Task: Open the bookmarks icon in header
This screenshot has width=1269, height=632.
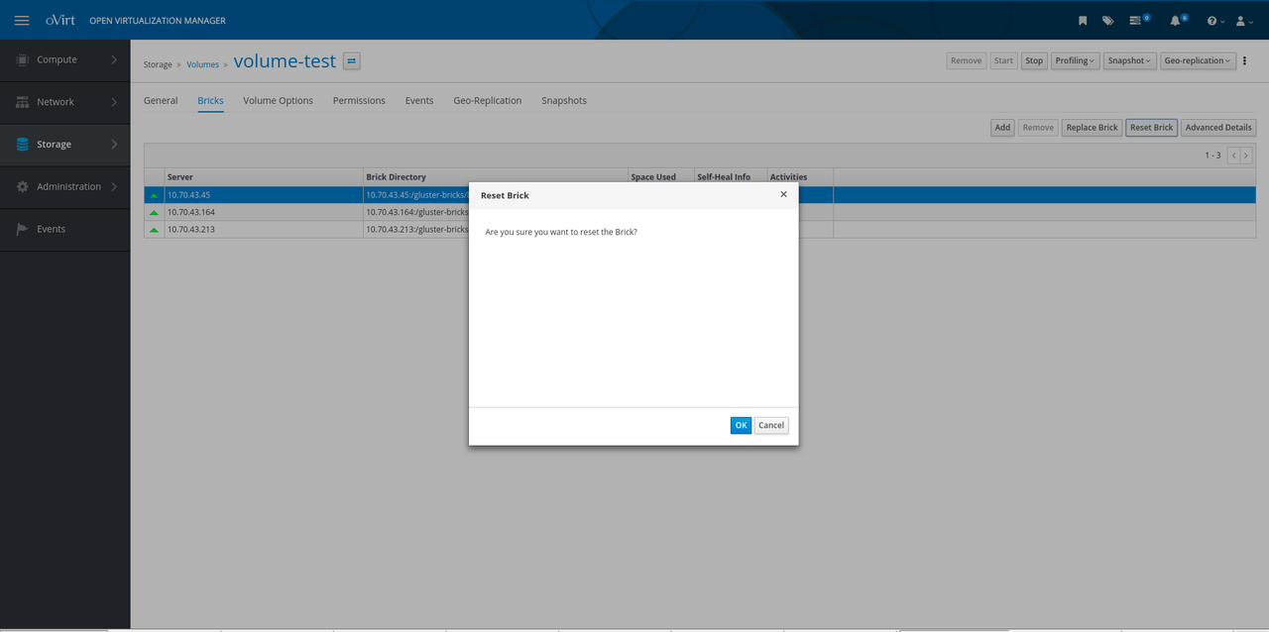Action: (1083, 20)
